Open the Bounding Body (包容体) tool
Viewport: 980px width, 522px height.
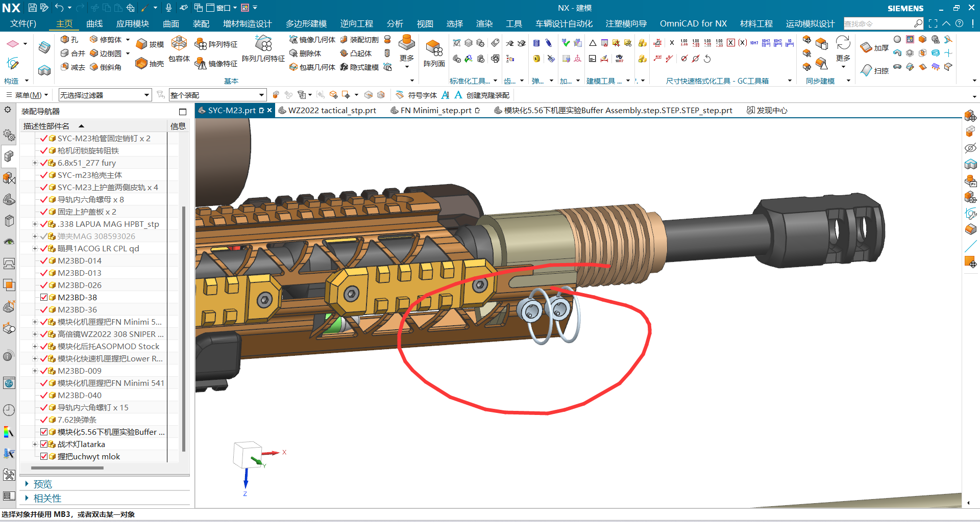coord(179,49)
